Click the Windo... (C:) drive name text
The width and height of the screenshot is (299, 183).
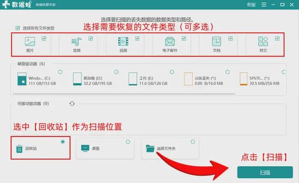pos(39,78)
